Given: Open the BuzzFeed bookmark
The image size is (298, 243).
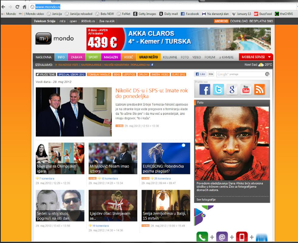Looking at the screenshot, I should coord(263,14).
